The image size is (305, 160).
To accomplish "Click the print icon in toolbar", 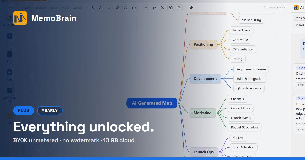I will [x=126, y=8].
